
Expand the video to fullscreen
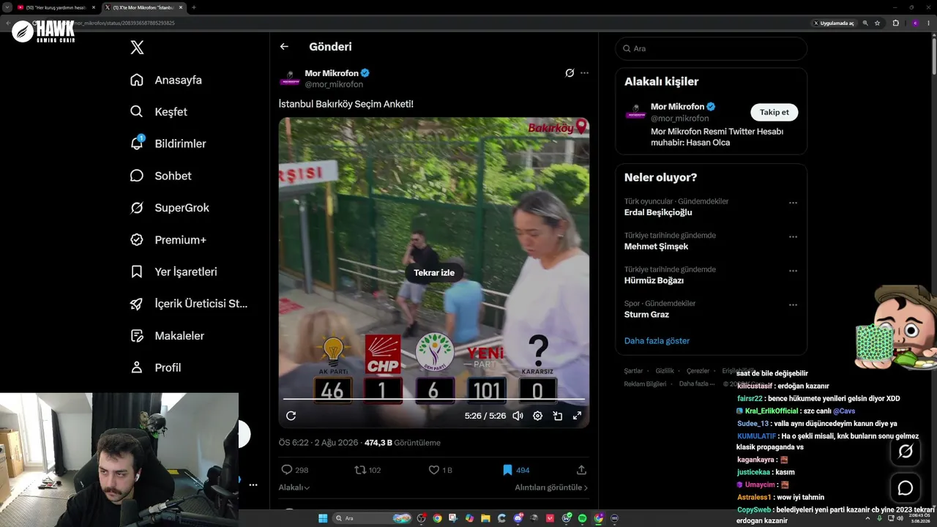[577, 416]
